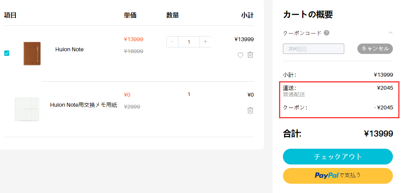
Task: Click the Huion Note ¥13999 unit price
Action: click(134, 39)
